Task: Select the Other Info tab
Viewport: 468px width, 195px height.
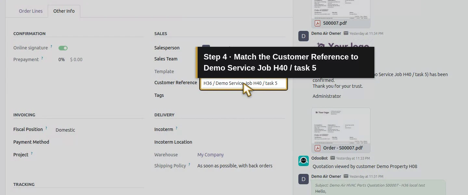Action: pyautogui.click(x=64, y=11)
